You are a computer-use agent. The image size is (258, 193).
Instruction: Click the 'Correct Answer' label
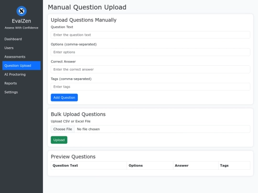pyautogui.click(x=63, y=61)
